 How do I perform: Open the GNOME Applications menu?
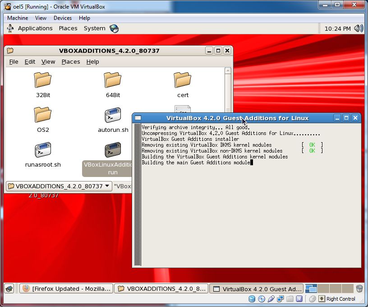pyautogui.click(x=35, y=28)
